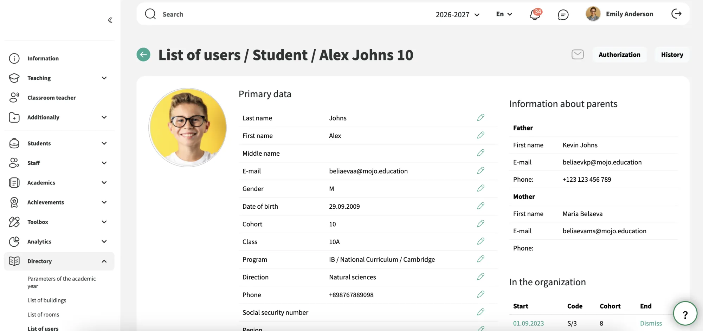Screen dimensions: 703x331
Task: Click the pencil icon for Program row
Action: tap(481, 259)
